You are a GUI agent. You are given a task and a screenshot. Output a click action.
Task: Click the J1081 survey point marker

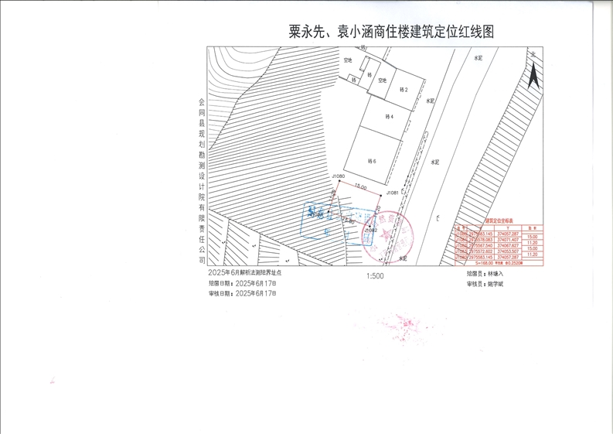click(x=382, y=193)
